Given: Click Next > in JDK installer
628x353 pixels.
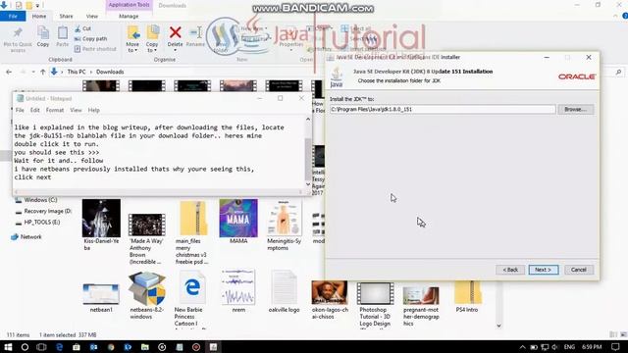Looking at the screenshot, I should coord(543,270).
